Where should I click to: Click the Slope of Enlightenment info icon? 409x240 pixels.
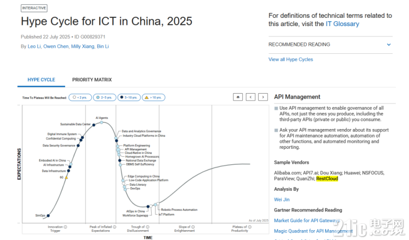pyautogui.click(x=193, y=227)
